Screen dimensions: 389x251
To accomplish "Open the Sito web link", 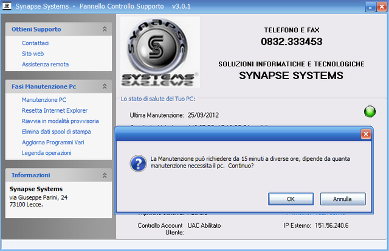I will pyautogui.click(x=33, y=54).
